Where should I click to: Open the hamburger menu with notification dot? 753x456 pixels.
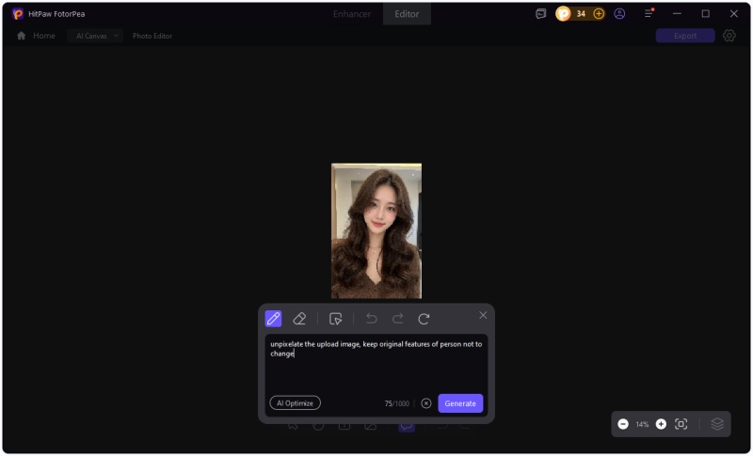pyautogui.click(x=649, y=13)
